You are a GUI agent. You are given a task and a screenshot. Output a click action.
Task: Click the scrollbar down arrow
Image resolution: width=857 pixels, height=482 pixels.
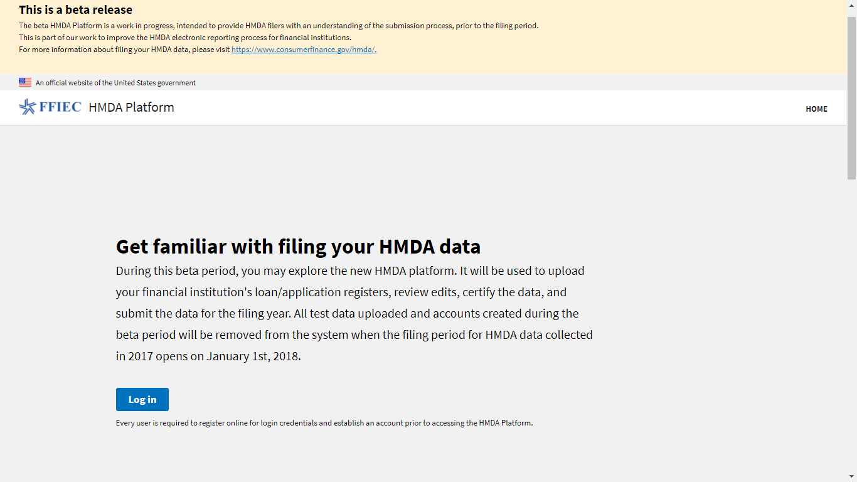(x=852, y=477)
